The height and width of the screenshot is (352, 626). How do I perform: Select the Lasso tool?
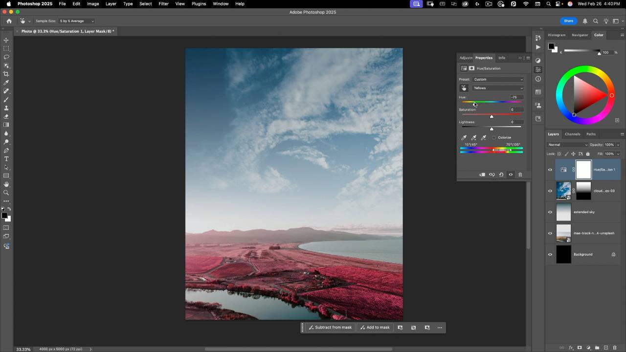[6, 57]
